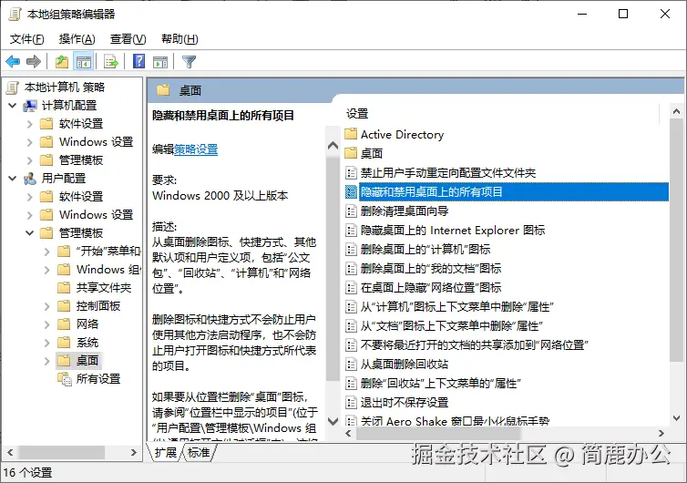687x483 pixels.
Task: Click the Up one level folder icon
Action: (62, 62)
